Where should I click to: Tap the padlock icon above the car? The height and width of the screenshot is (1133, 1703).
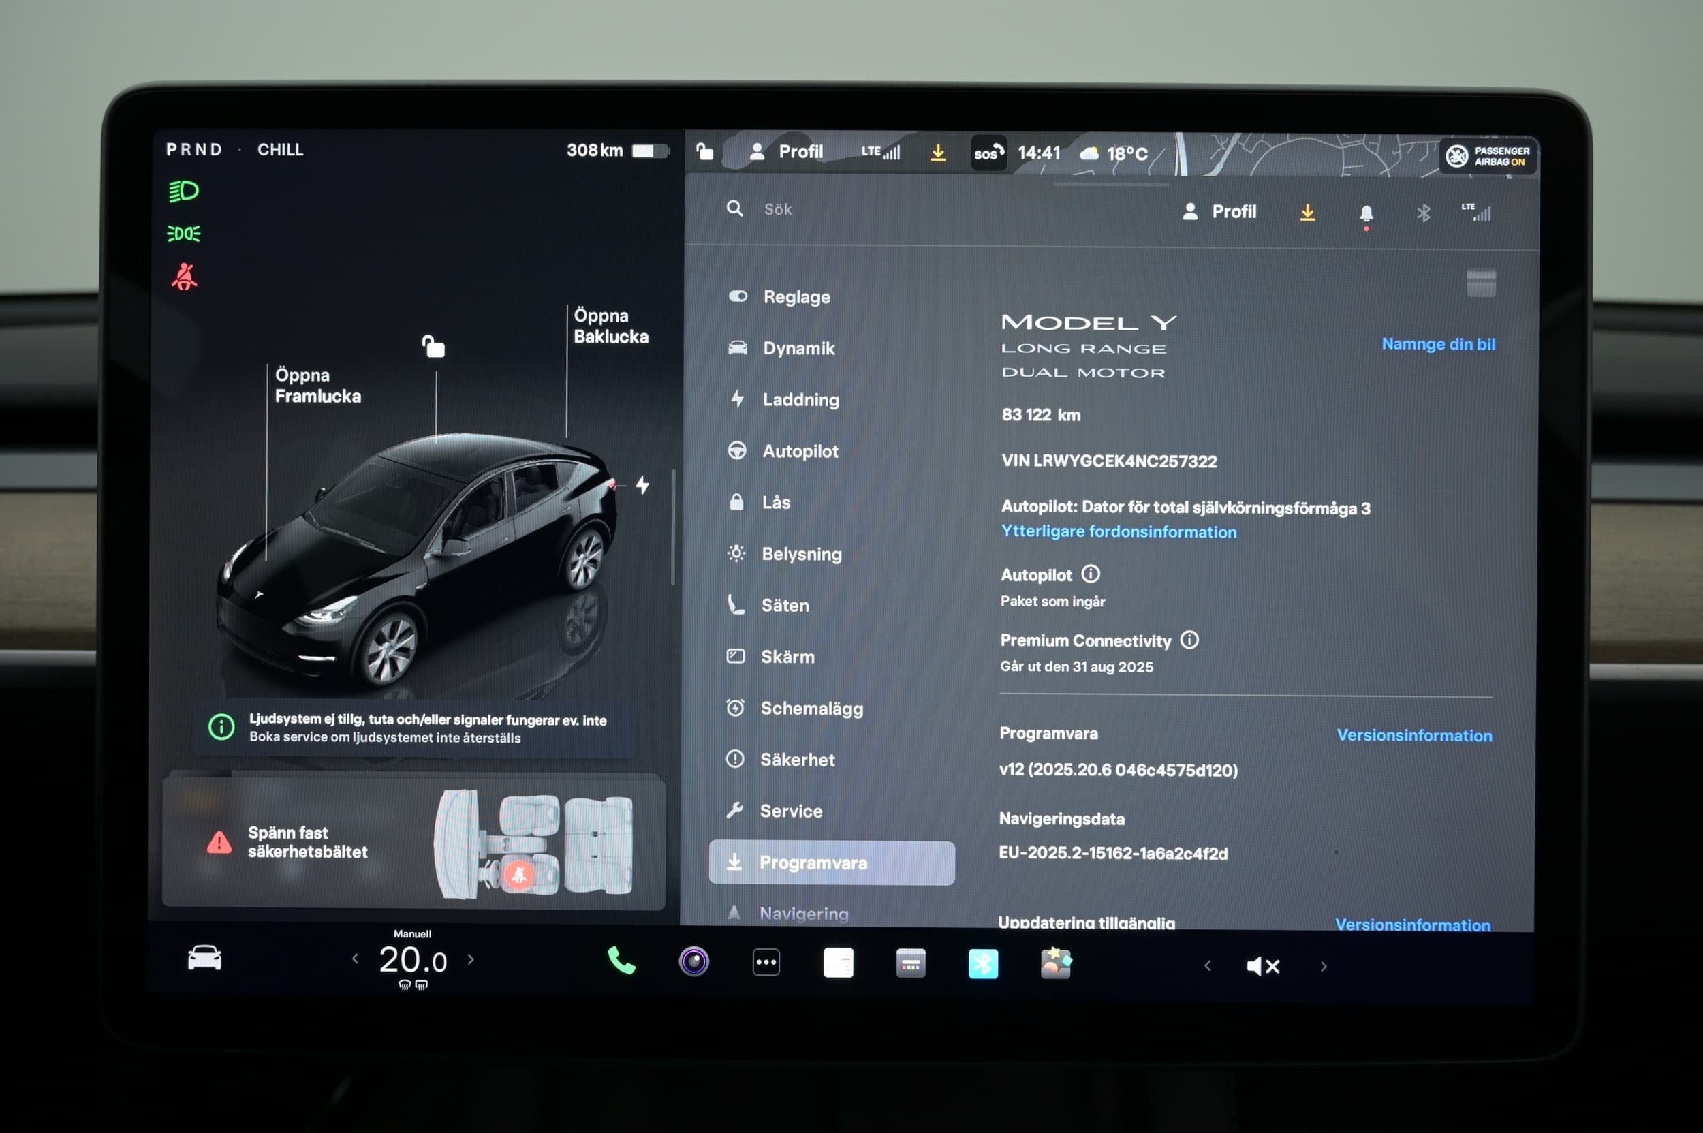pos(433,346)
